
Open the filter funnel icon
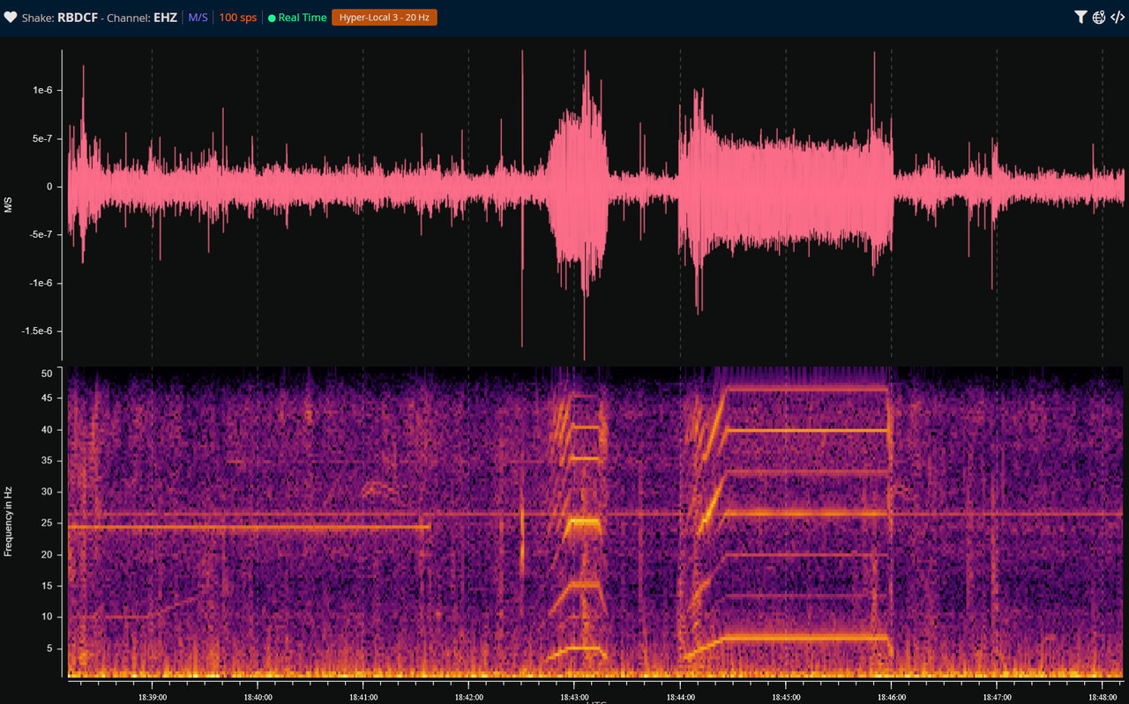coord(1080,18)
